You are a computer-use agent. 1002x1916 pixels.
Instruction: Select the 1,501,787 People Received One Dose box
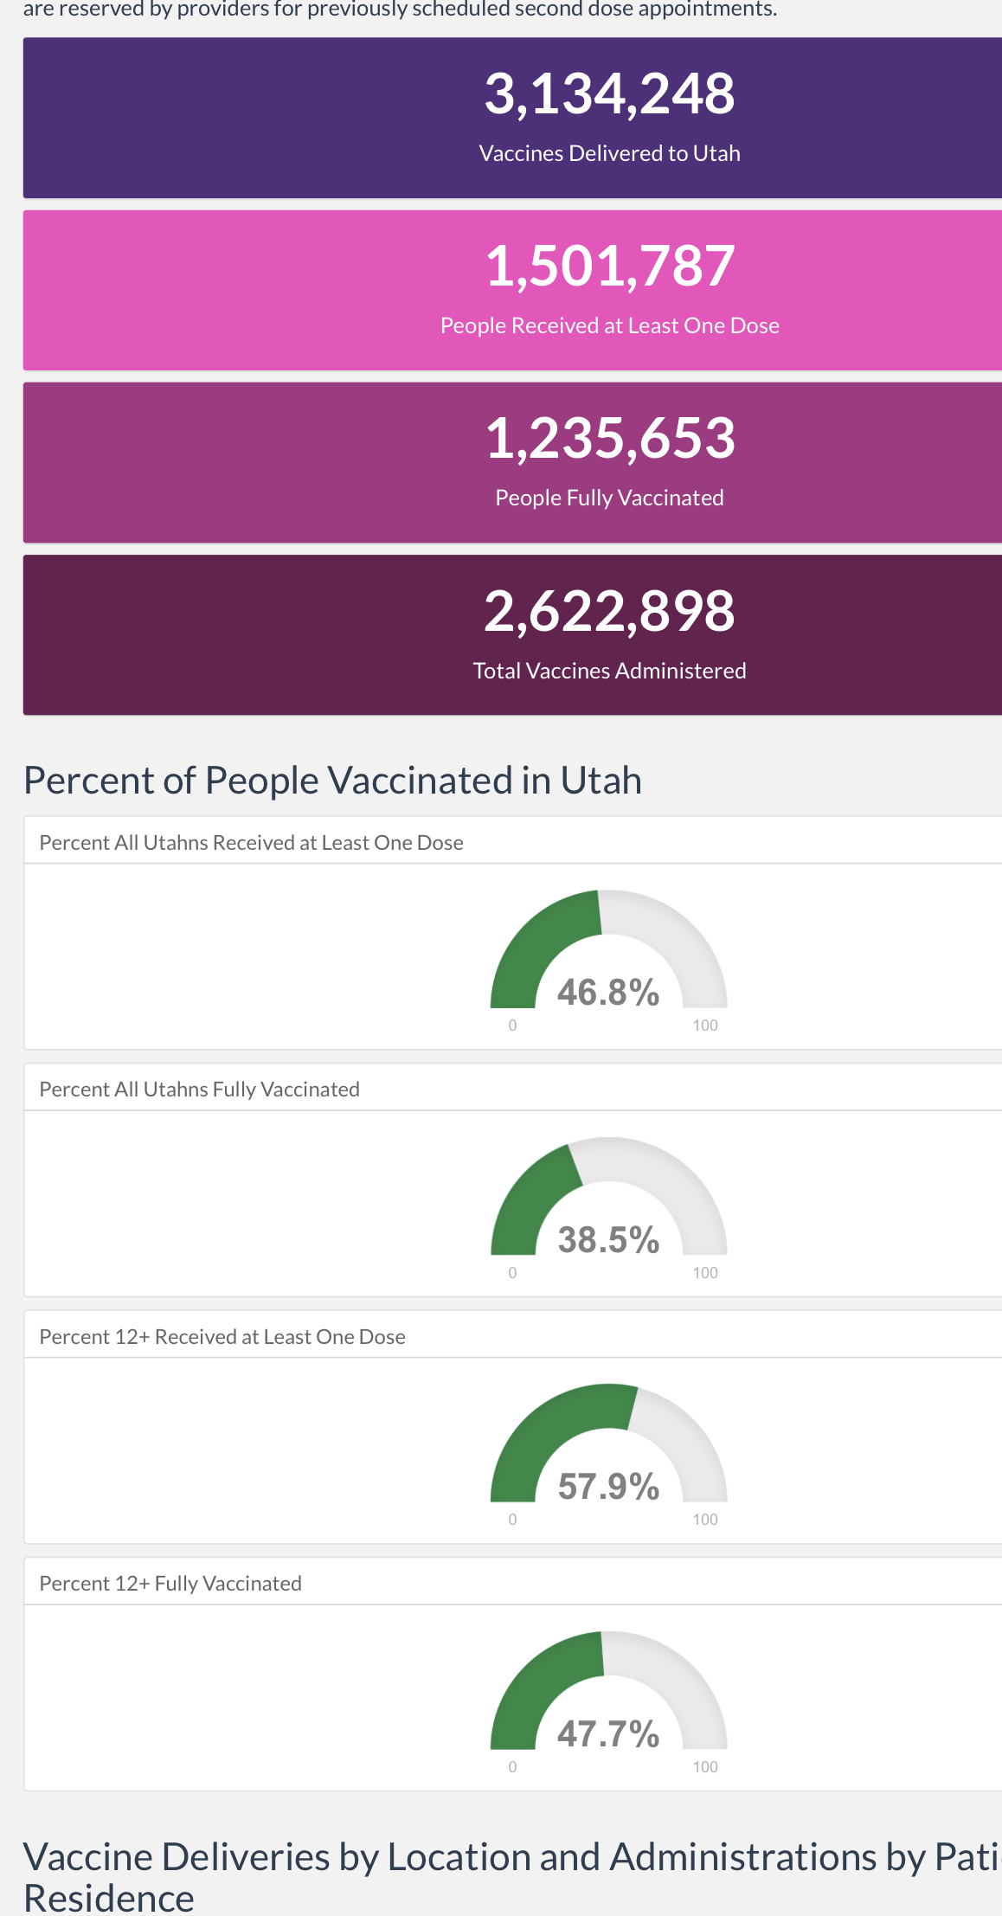click(x=512, y=290)
